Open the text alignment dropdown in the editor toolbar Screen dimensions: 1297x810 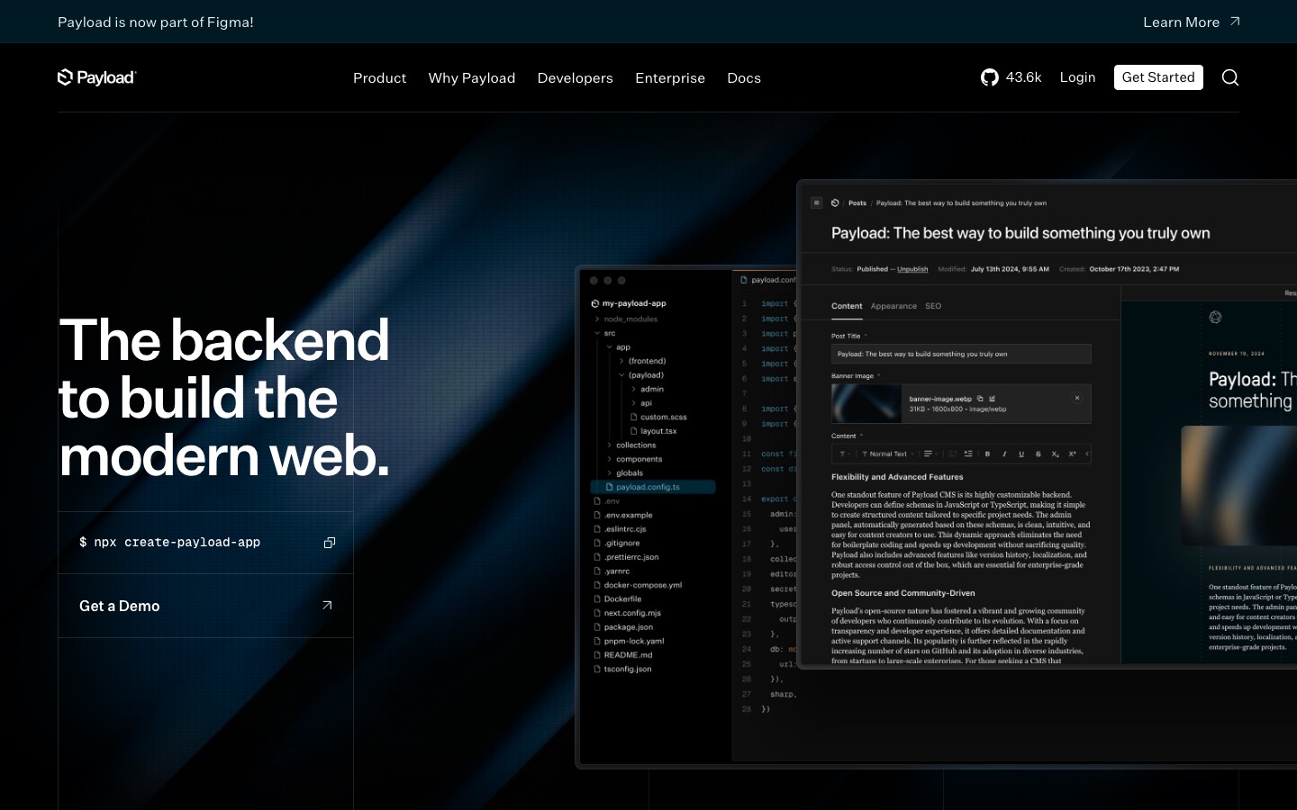[x=931, y=454]
